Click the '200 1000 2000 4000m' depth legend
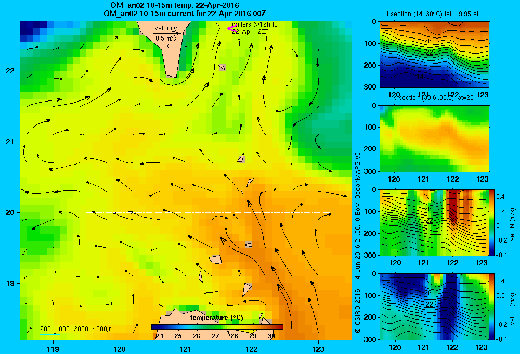The height and width of the screenshot is (354, 520). (x=75, y=329)
